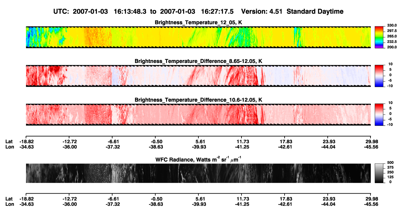Image resolution: width=412 pixels, height=211 pixels.
Task: Click latitude 17.83 on the bottom-most axis
Action: (286, 199)
